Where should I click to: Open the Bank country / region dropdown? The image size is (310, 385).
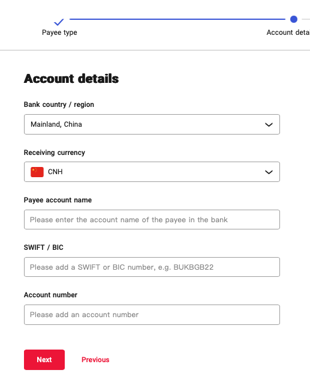(x=152, y=124)
